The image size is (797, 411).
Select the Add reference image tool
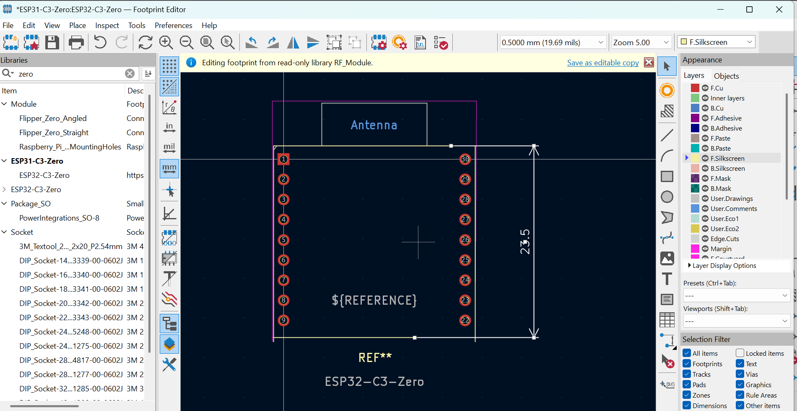(x=667, y=258)
